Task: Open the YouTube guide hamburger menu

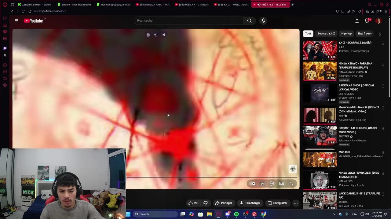Action: tap(16, 21)
